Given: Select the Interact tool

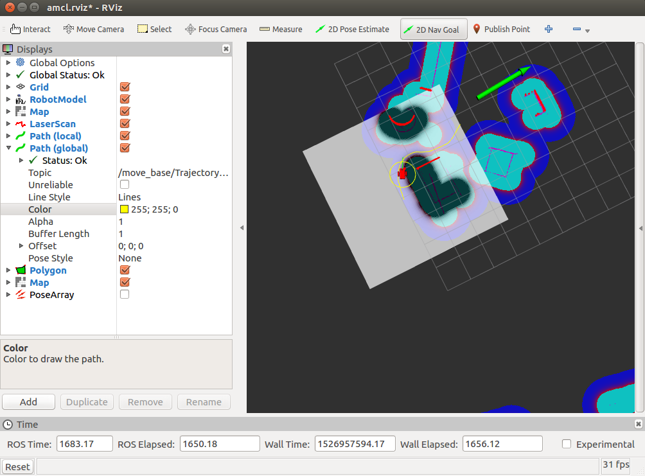Looking at the screenshot, I should (x=31, y=29).
